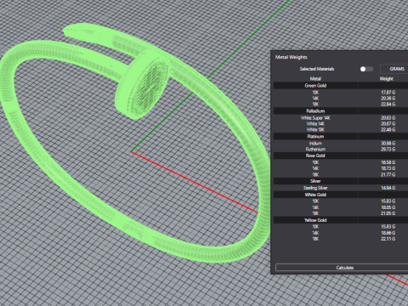Click the round nail head of bracelet

point(142,85)
